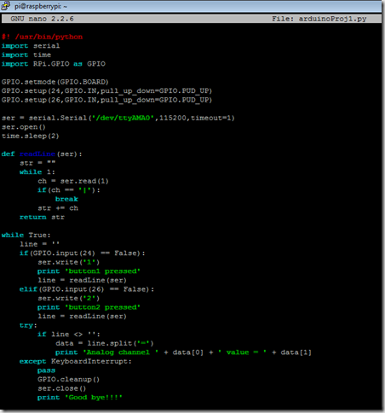
Task: Click the 'def readLine(ser):' line
Action: tap(42, 154)
